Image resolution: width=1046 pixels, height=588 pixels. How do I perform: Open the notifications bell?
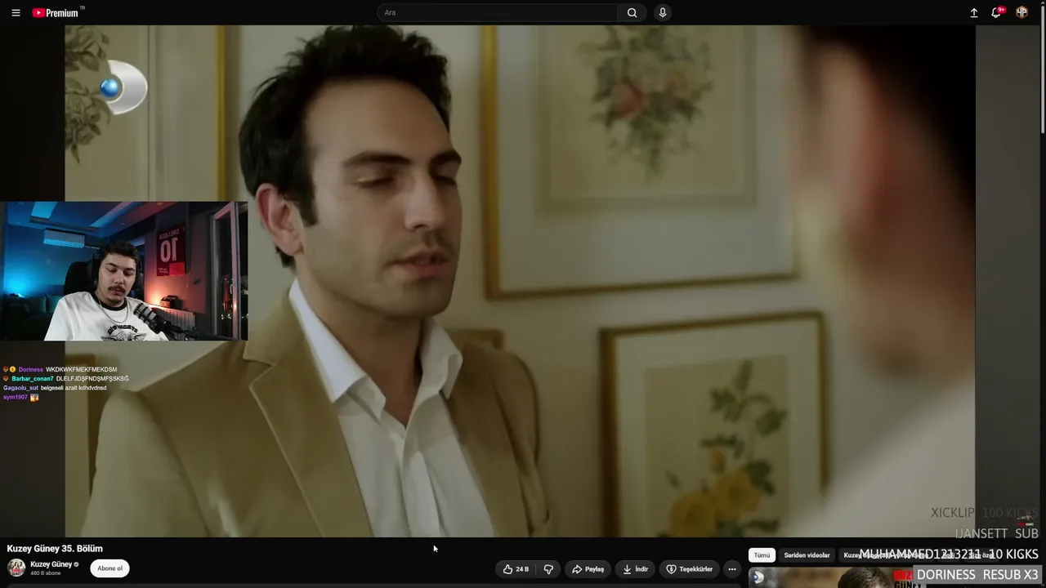[x=996, y=13]
